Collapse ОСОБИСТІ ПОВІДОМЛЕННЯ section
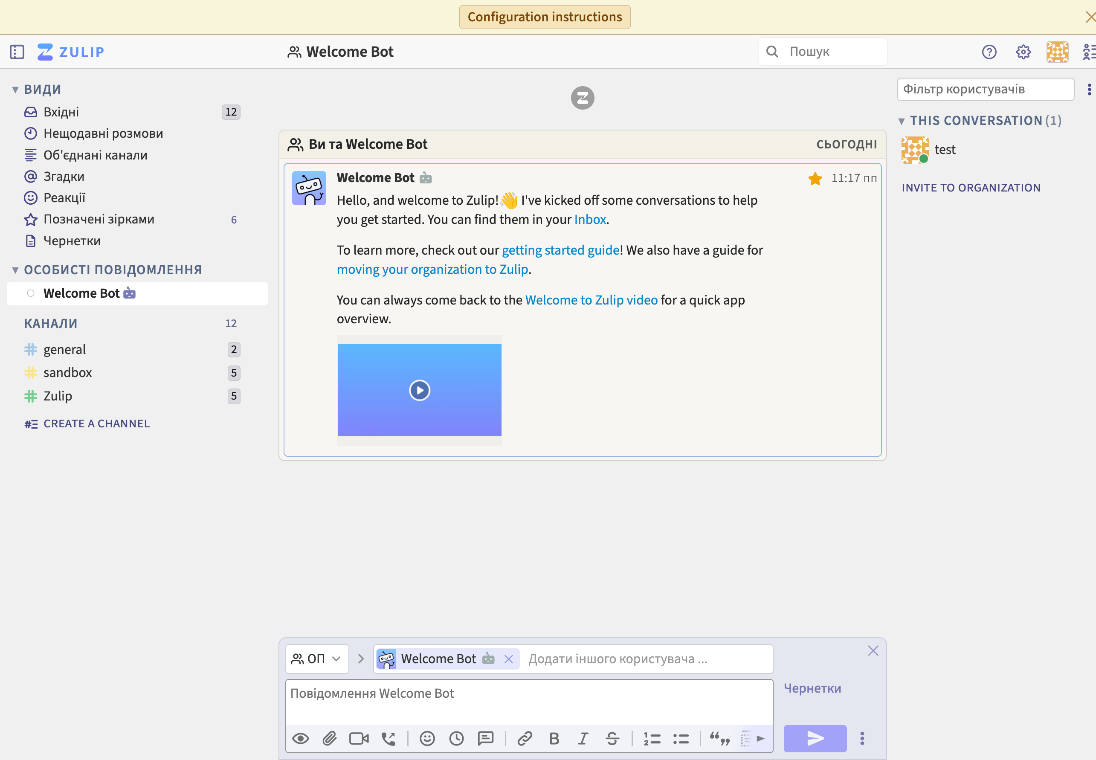Image resolution: width=1096 pixels, height=760 pixels. pos(15,270)
